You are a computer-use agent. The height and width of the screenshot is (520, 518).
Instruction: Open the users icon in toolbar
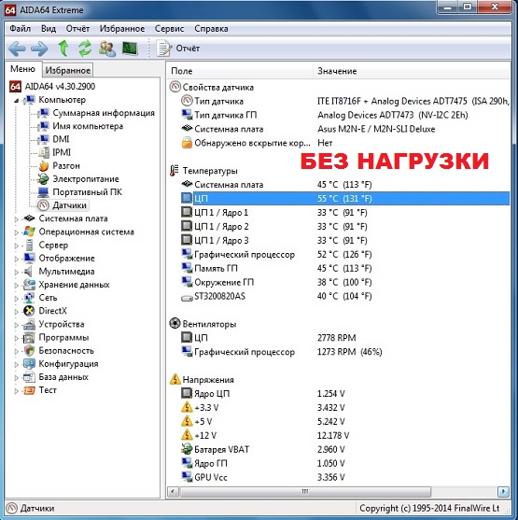pos(107,49)
